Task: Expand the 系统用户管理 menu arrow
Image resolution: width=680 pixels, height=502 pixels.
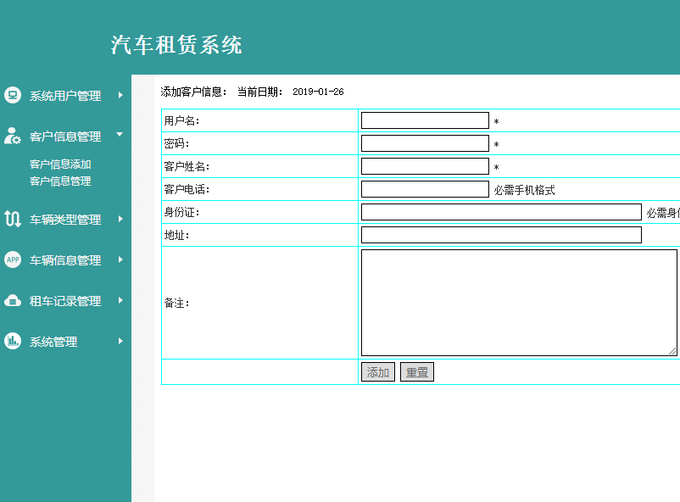Action: (x=120, y=95)
